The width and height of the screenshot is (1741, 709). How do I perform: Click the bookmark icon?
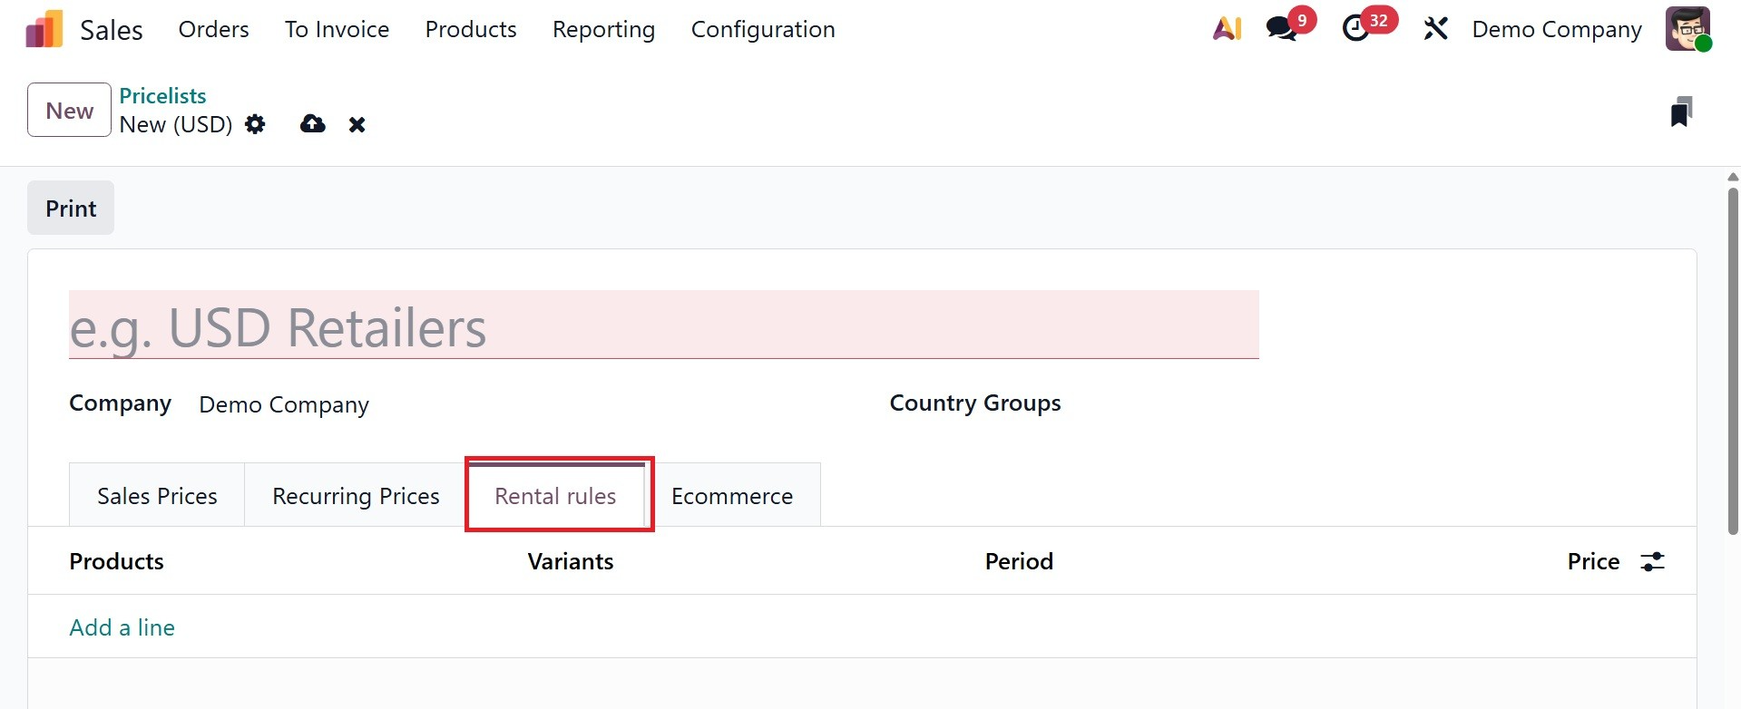click(x=1681, y=112)
